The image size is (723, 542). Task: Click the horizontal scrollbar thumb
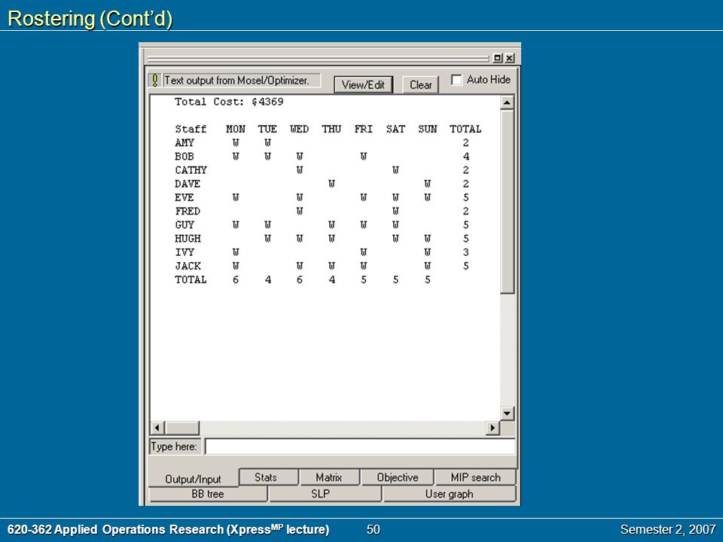182,428
